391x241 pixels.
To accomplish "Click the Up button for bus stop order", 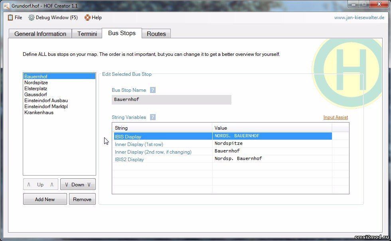I will click(40, 185).
